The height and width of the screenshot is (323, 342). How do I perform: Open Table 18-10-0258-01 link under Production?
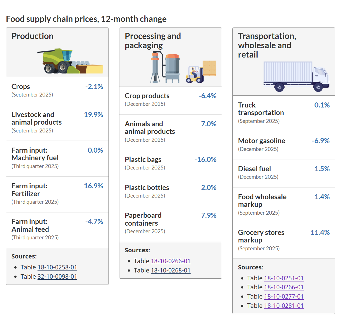tap(57, 267)
